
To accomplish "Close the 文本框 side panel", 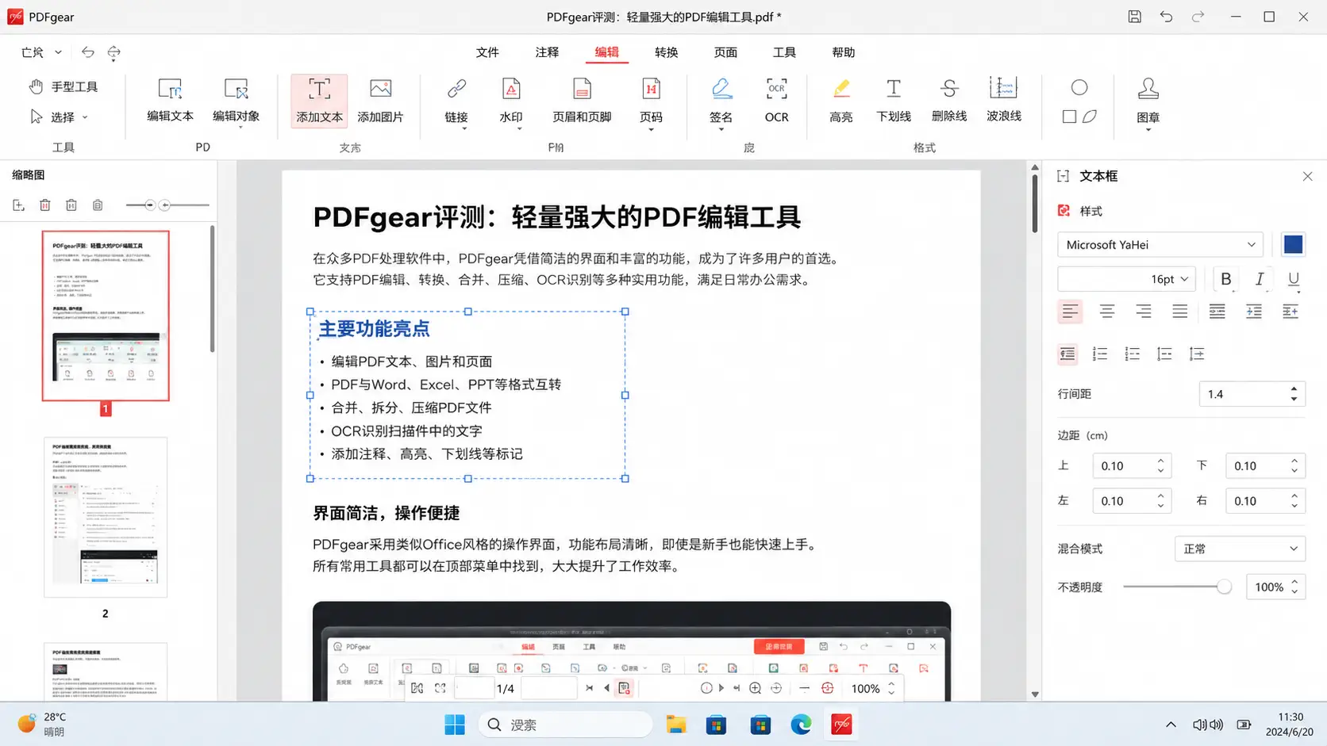I will [1307, 176].
